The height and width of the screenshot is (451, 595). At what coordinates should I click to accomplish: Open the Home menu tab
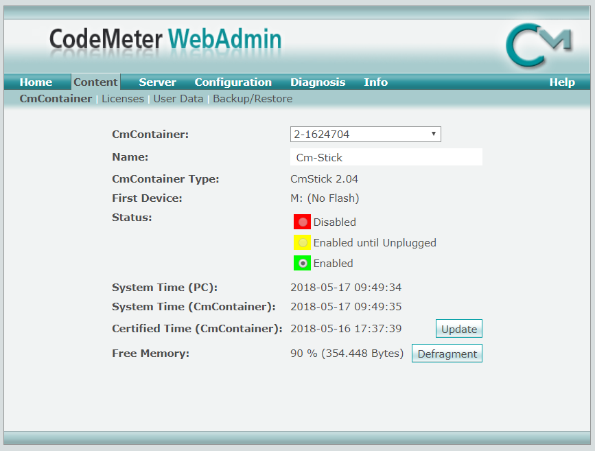point(36,82)
